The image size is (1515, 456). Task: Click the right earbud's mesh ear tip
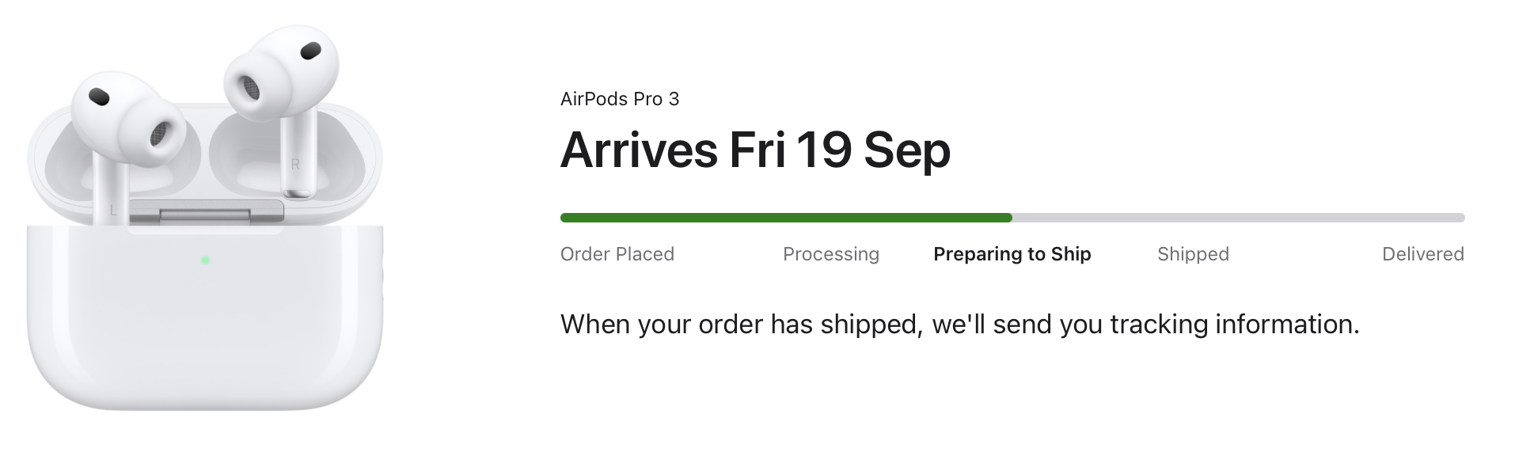(x=248, y=86)
